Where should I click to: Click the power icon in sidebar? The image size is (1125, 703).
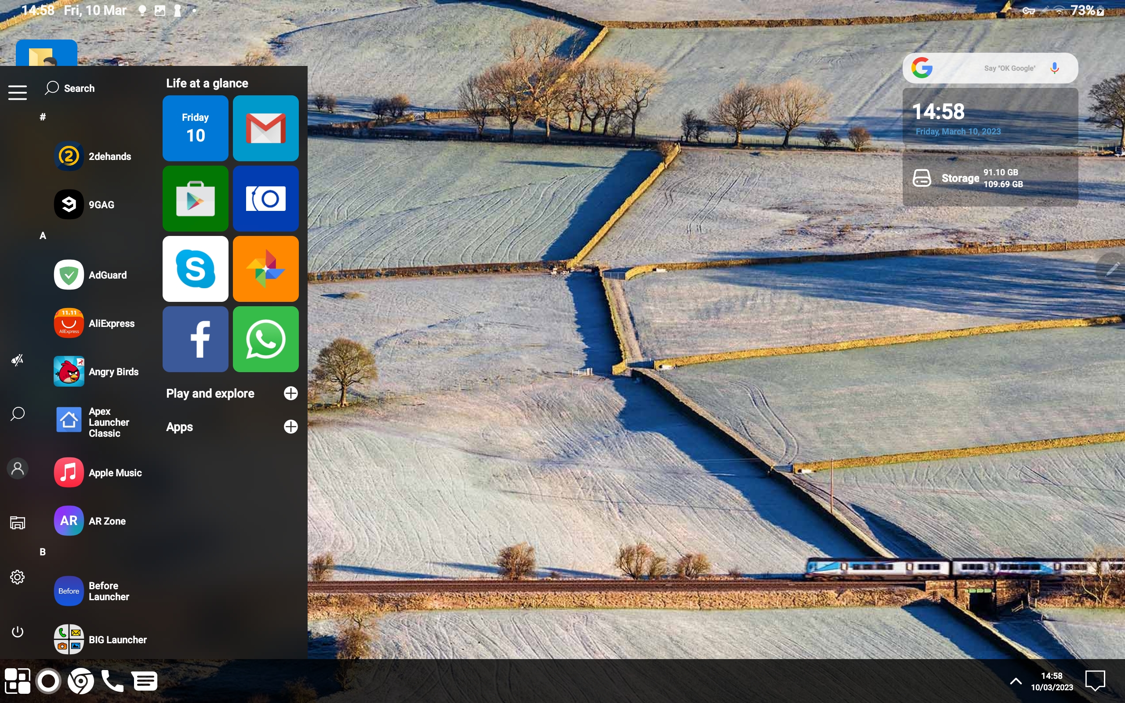tap(18, 632)
